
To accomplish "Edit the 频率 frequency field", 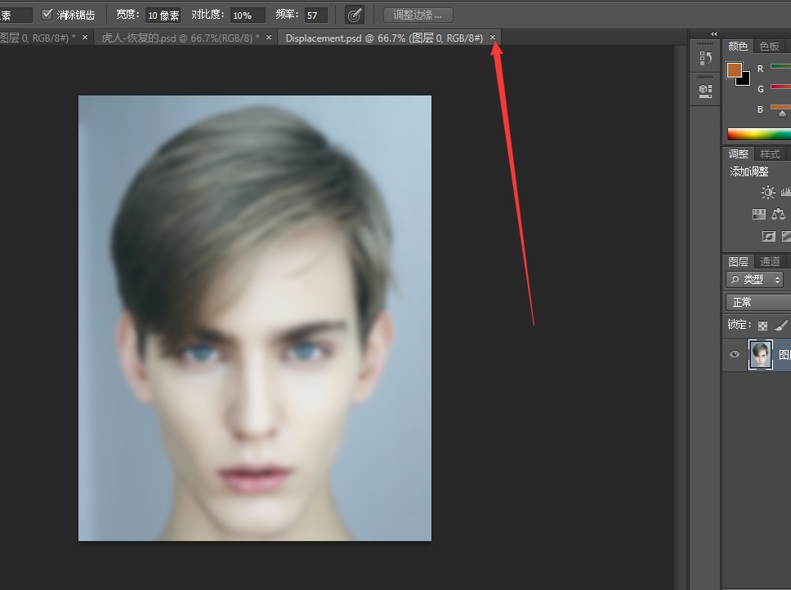I will 316,16.
